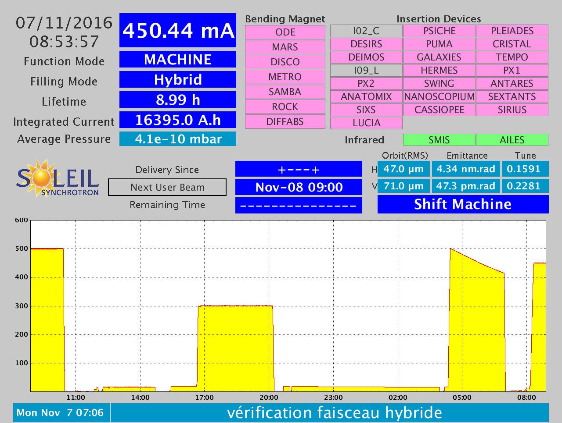Click the PLEIADES beamline box
This screenshot has width=562, height=423.
coord(512,31)
